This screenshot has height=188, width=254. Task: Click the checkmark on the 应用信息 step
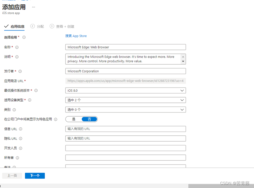click(x=6, y=26)
